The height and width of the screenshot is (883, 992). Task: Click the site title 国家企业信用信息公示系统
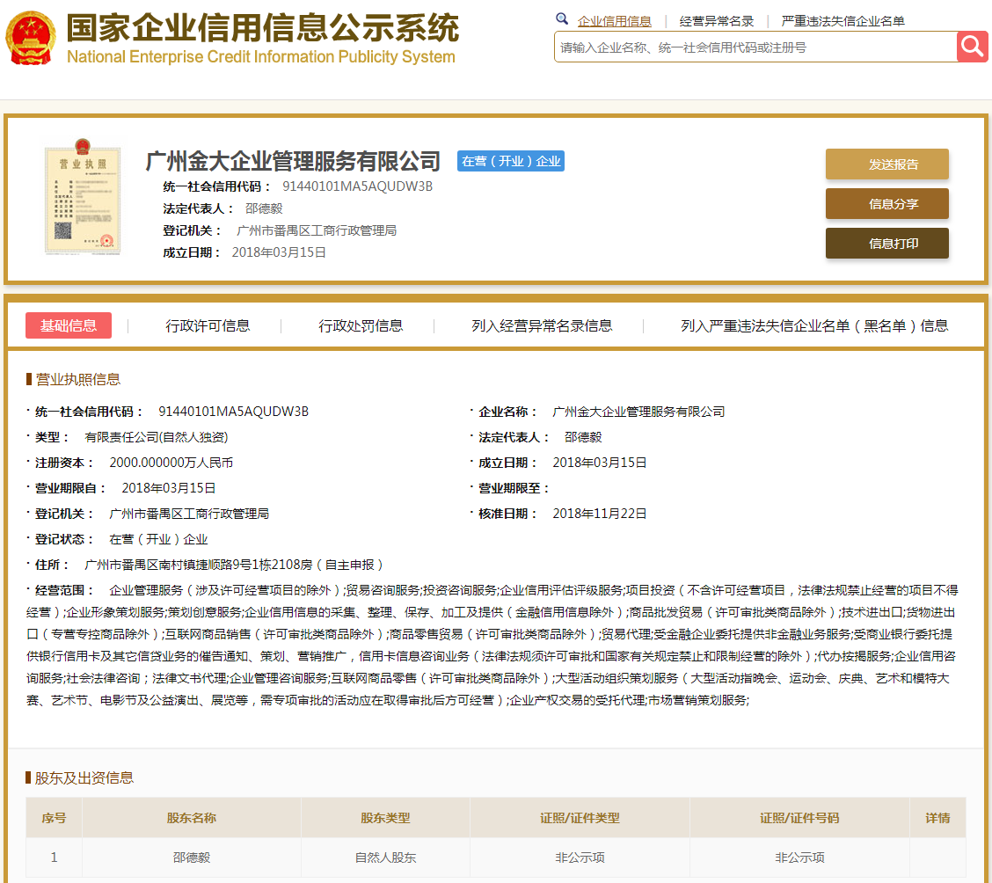pos(262,29)
